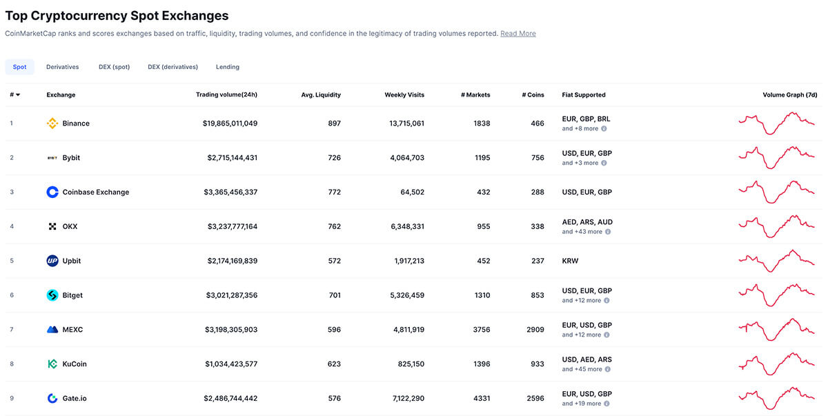Click the KuCoin logo icon
Image resolution: width=828 pixels, height=416 pixels.
52,364
